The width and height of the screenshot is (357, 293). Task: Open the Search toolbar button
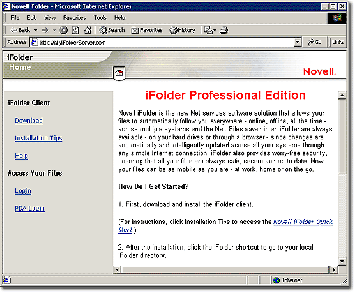(x=112, y=30)
